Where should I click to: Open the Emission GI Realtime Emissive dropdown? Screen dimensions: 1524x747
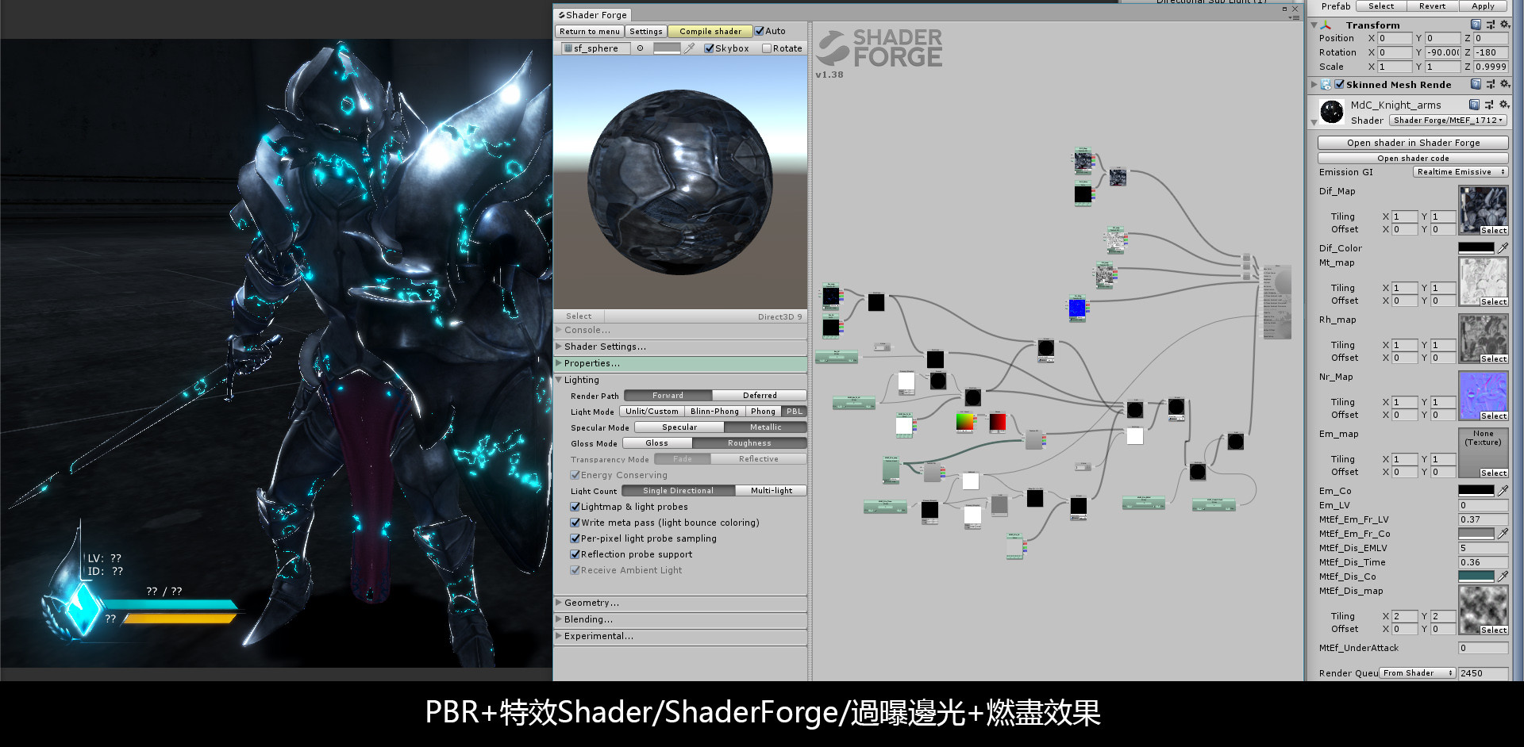click(x=1460, y=171)
